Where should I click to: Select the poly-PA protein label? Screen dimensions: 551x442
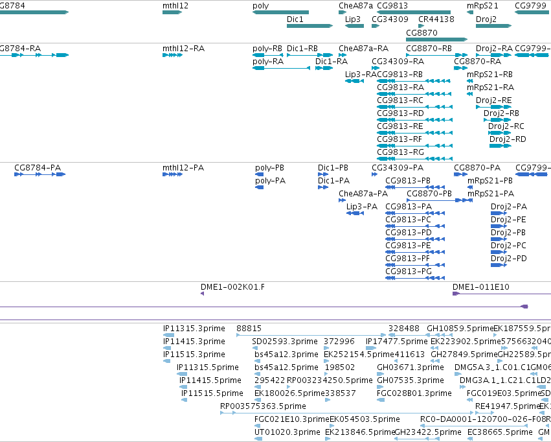(270, 181)
